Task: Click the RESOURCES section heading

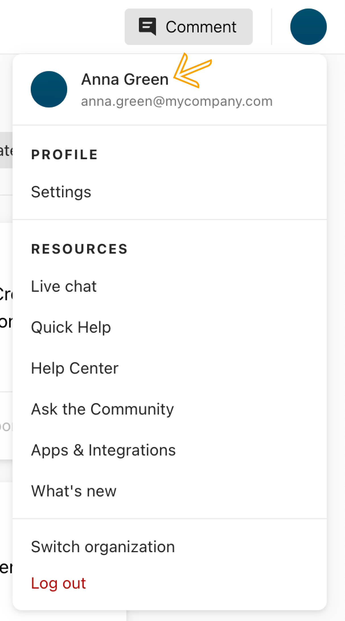Action: coord(79,249)
